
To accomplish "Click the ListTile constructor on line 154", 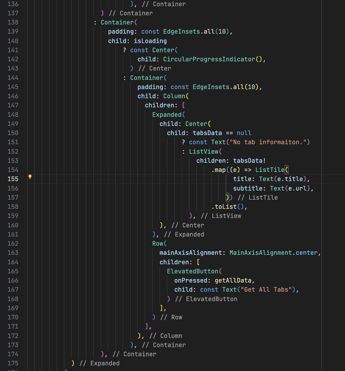I will tap(270, 170).
